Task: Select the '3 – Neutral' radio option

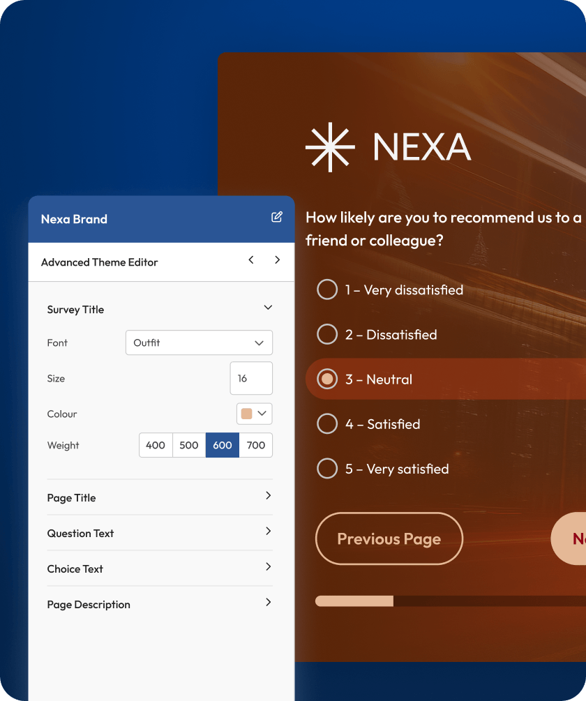Action: (x=327, y=379)
